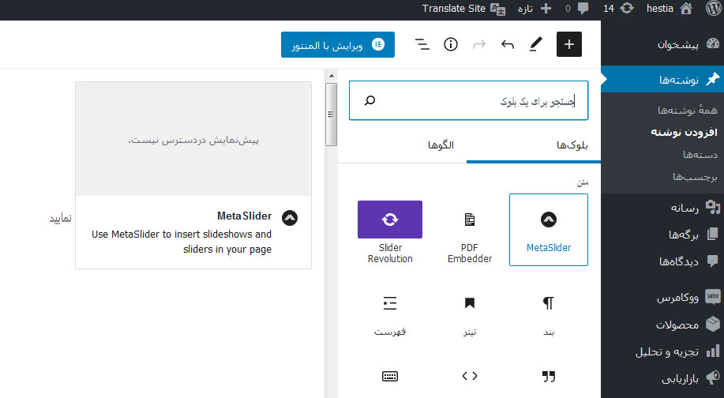The width and height of the screenshot is (724, 398).
Task: Focus the block search field
Action: coord(469,100)
